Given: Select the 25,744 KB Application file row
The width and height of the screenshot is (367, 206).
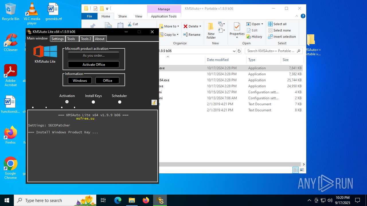Looking at the screenshot, I should coord(231,80).
